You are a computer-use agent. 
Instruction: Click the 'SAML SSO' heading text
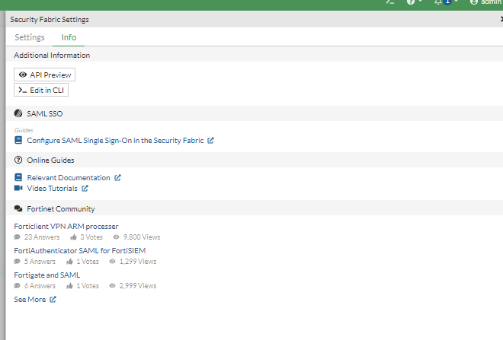[45, 113]
